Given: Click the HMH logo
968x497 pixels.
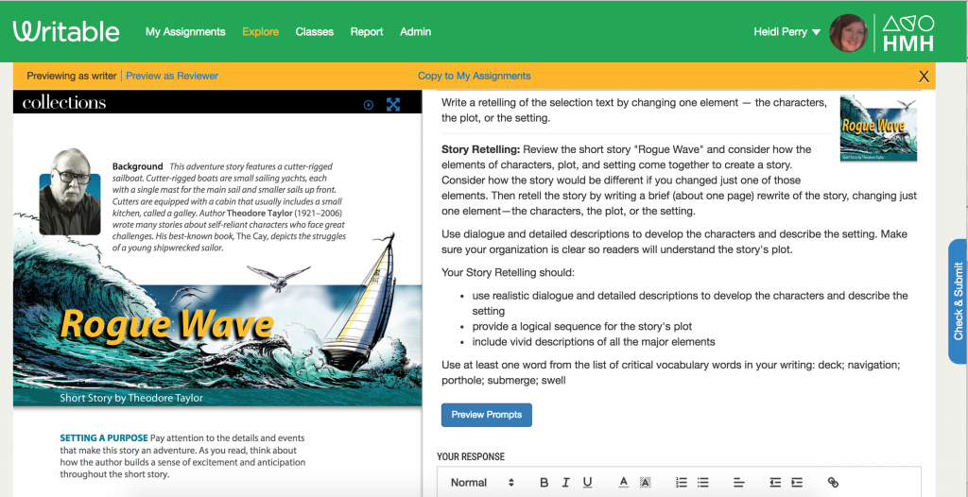Looking at the screenshot, I should tap(907, 33).
